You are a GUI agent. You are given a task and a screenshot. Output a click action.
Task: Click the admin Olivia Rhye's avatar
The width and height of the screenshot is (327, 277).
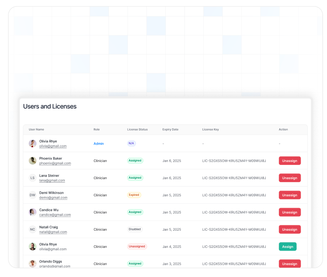coord(33,143)
